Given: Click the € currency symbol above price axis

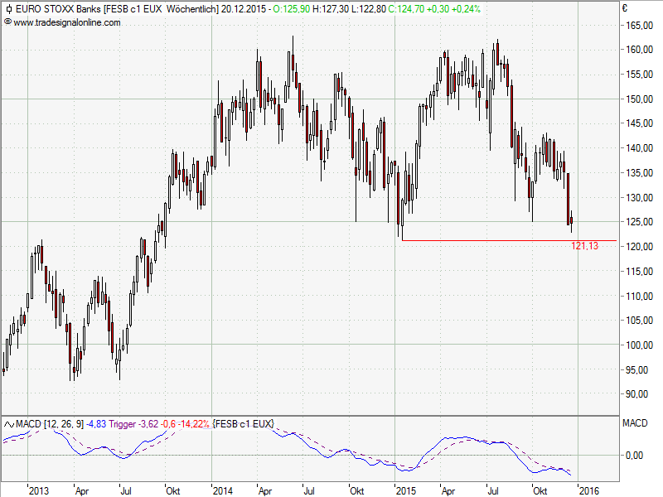Looking at the screenshot, I should [x=625, y=9].
